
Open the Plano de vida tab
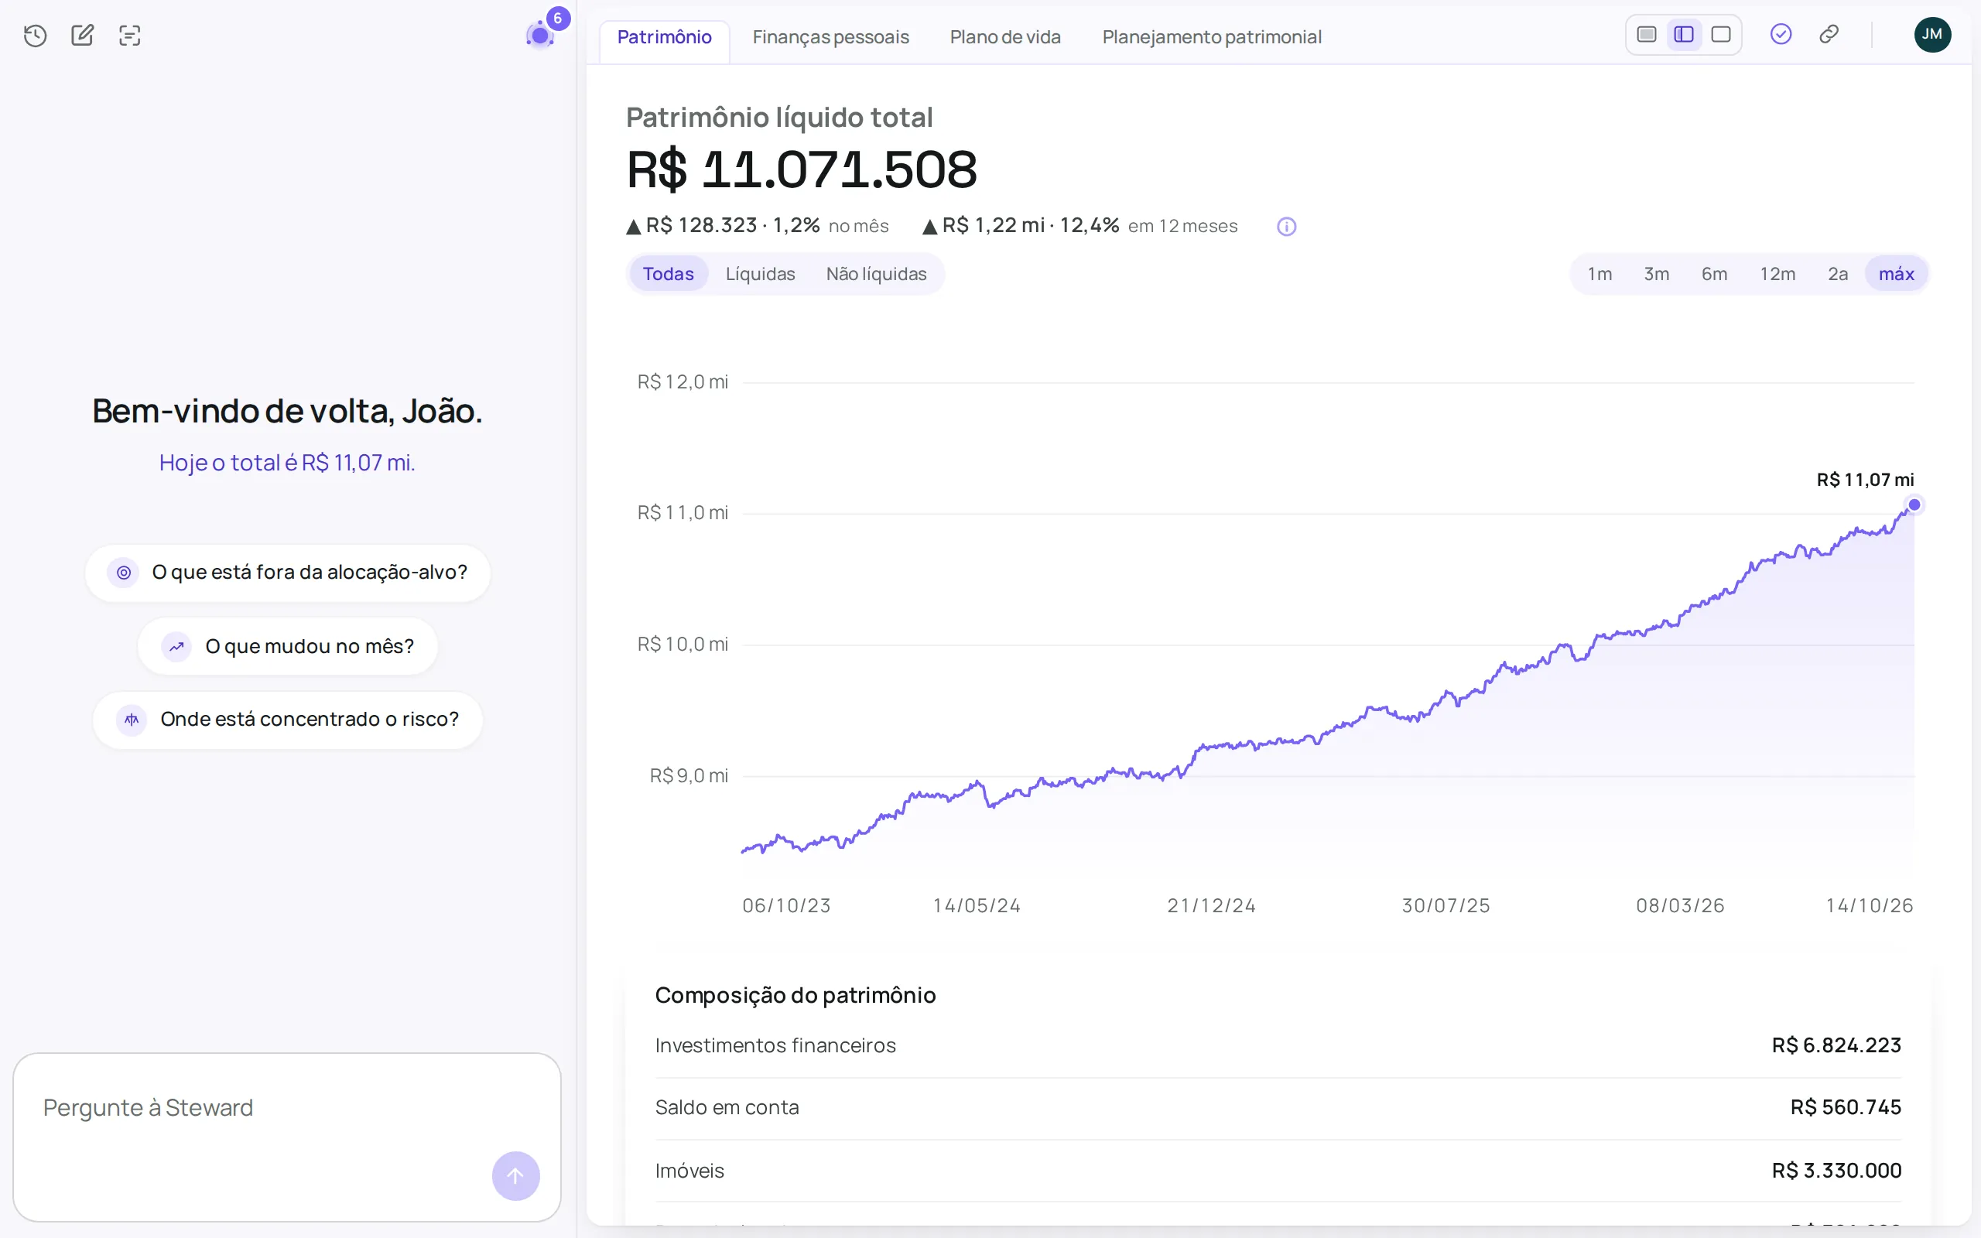click(x=1004, y=38)
